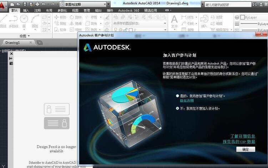Screen dimensions: 268x168
Task: Click the new drawing tab button
Action: pyautogui.click(x=40, y=43)
